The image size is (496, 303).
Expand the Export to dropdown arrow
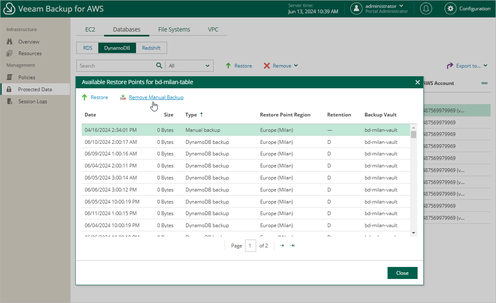(x=486, y=65)
